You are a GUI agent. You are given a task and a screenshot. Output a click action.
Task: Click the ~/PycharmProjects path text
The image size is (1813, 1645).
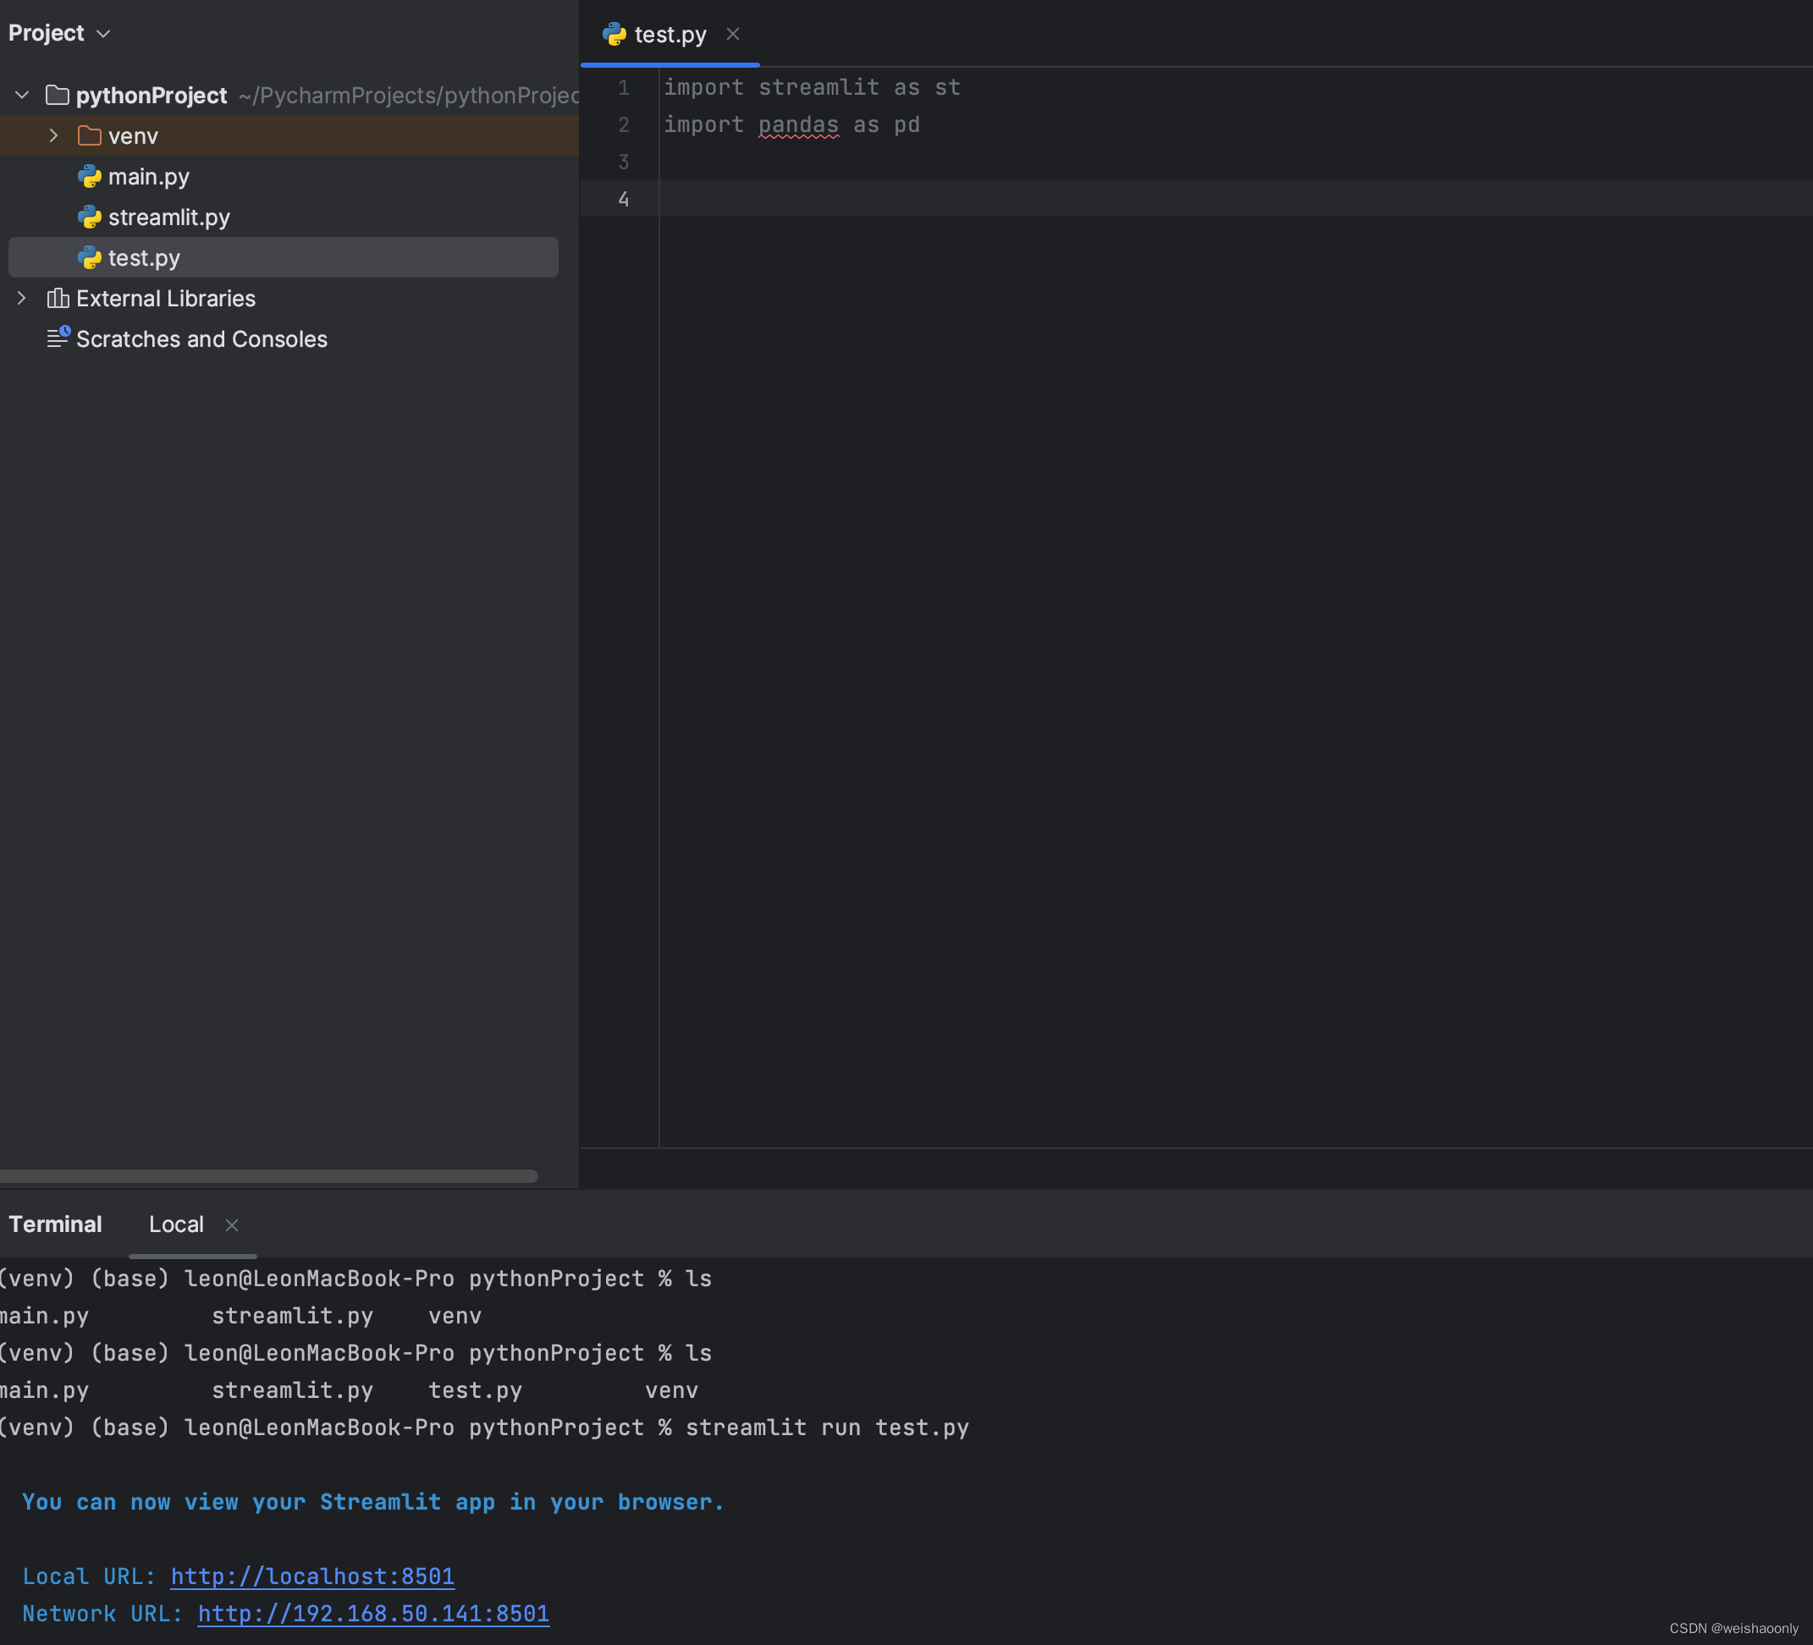409,96
